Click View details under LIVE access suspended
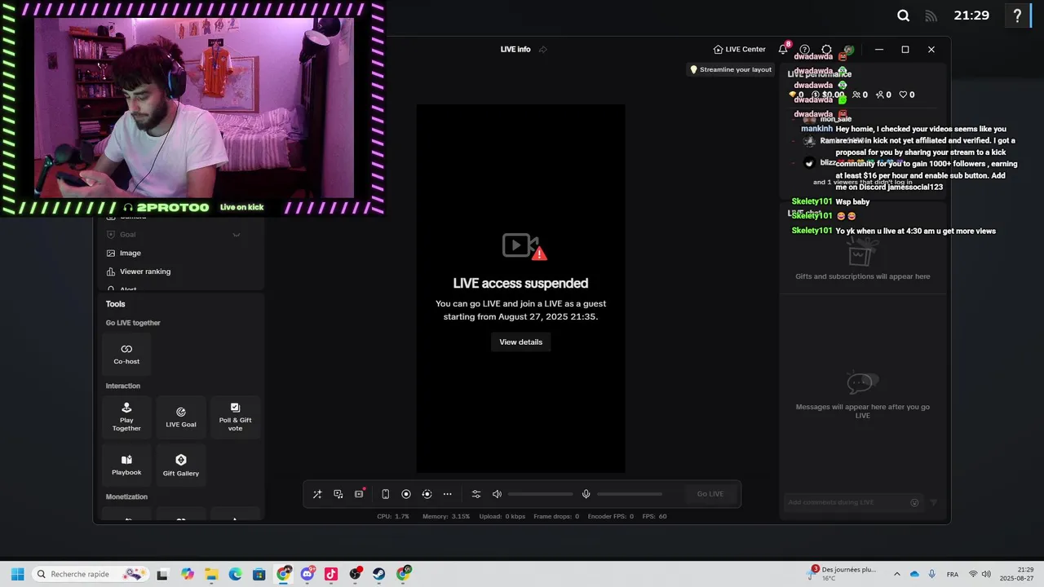1044x587 pixels. pyautogui.click(x=520, y=342)
